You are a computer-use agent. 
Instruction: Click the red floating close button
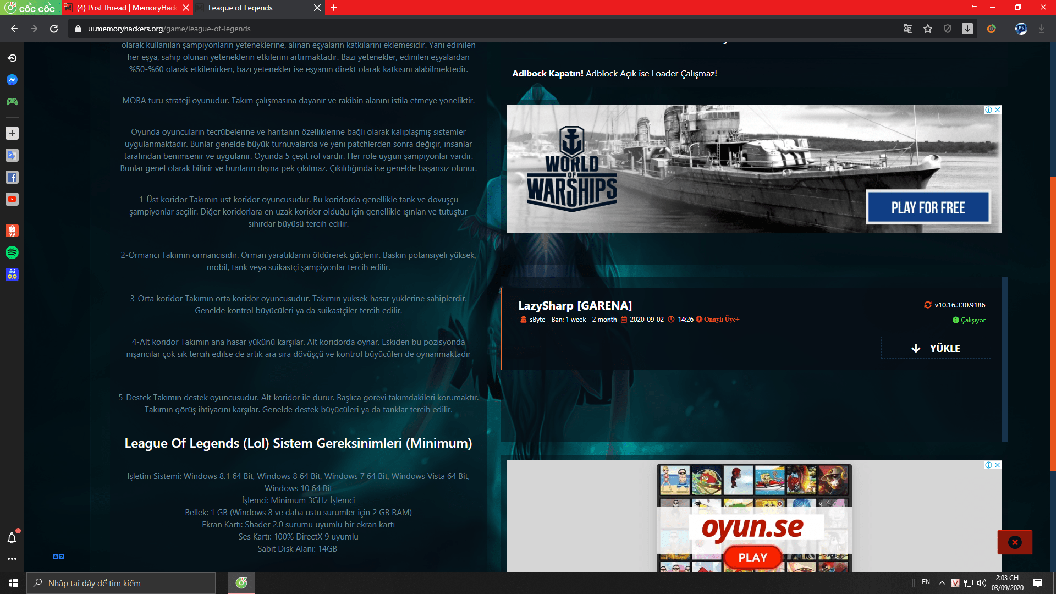[x=1015, y=542]
